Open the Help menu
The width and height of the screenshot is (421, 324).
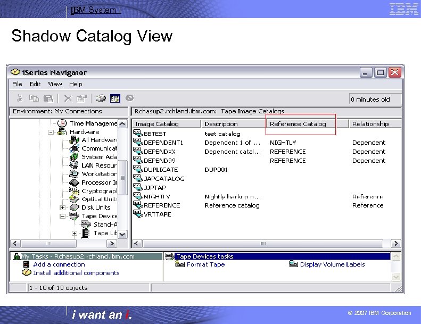76,84
